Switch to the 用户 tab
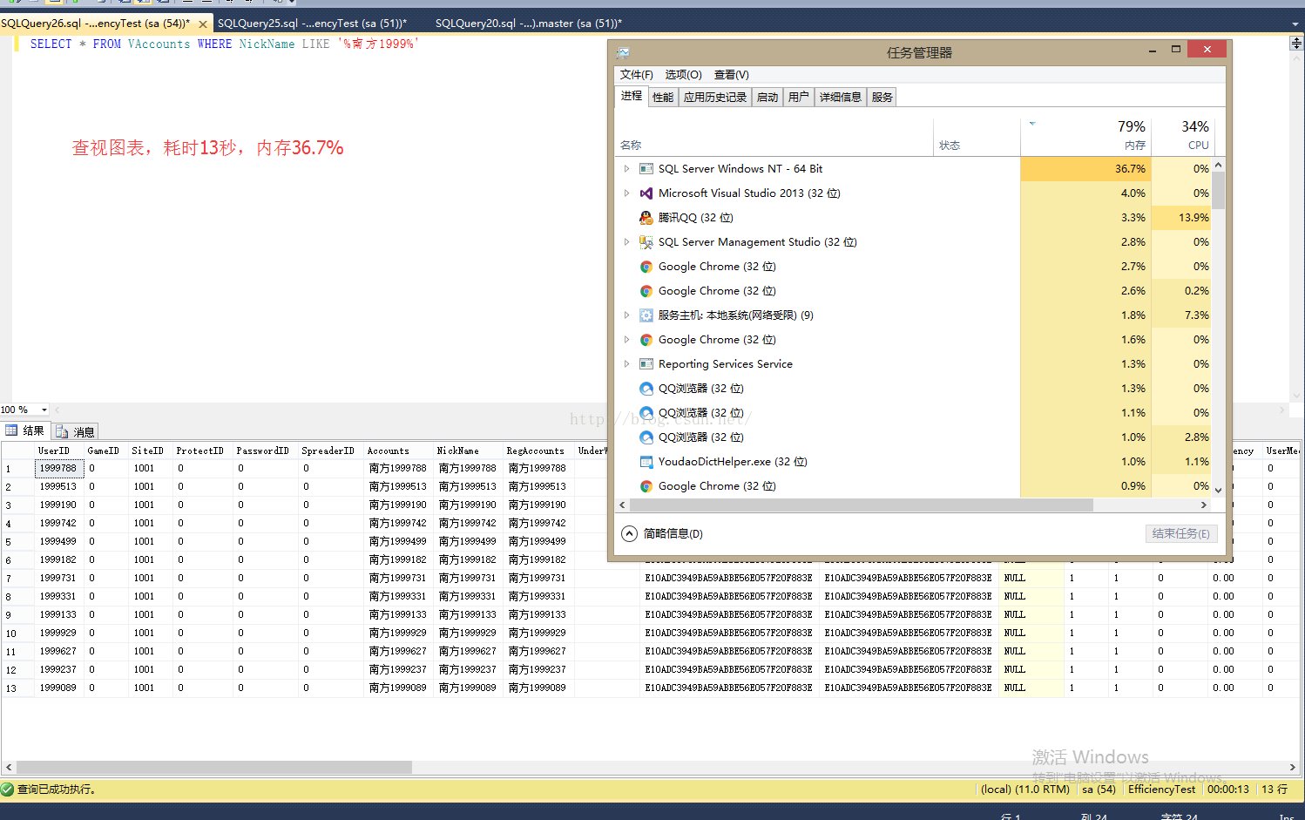 [x=798, y=98]
